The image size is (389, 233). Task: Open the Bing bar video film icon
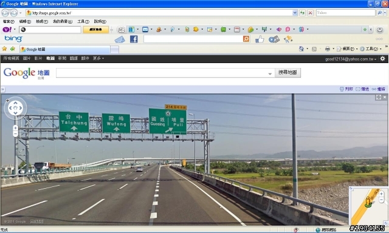(x=274, y=39)
